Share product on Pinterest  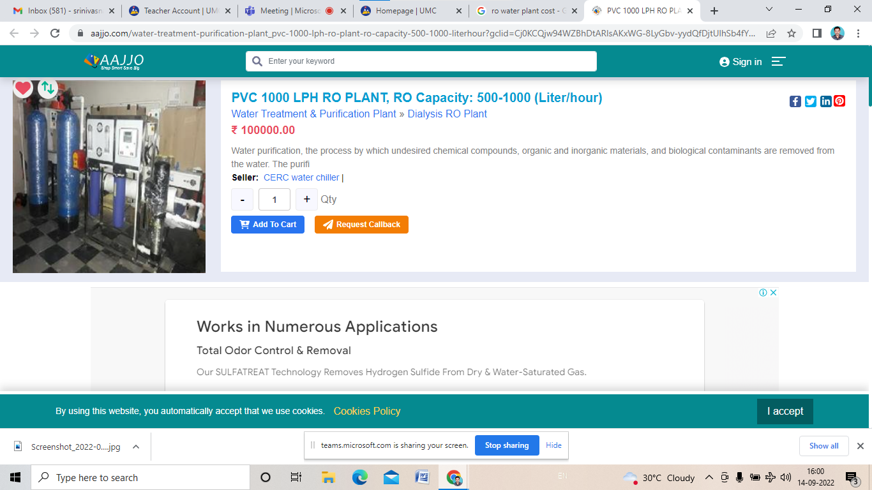pos(839,101)
